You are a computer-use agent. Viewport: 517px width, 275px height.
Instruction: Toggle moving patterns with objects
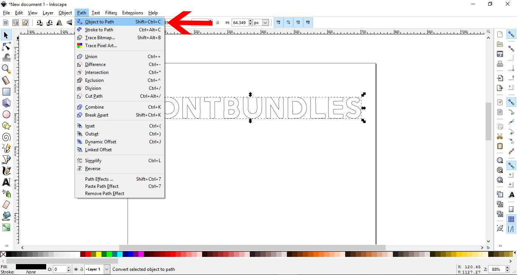point(308,23)
